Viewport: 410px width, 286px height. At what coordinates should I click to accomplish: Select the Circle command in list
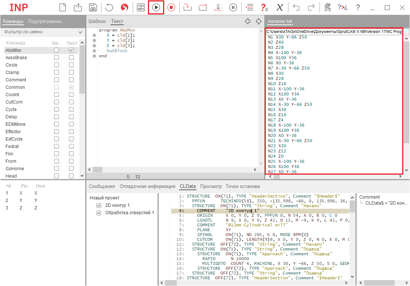pos(11,65)
